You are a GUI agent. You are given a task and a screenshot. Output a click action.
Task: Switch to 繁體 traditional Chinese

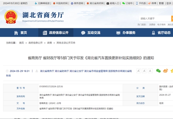point(161,3)
